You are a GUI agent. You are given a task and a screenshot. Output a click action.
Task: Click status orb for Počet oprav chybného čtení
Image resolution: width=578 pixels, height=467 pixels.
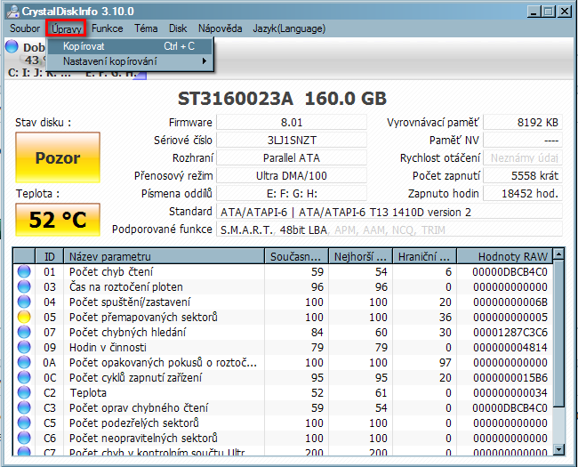pyautogui.click(x=24, y=407)
